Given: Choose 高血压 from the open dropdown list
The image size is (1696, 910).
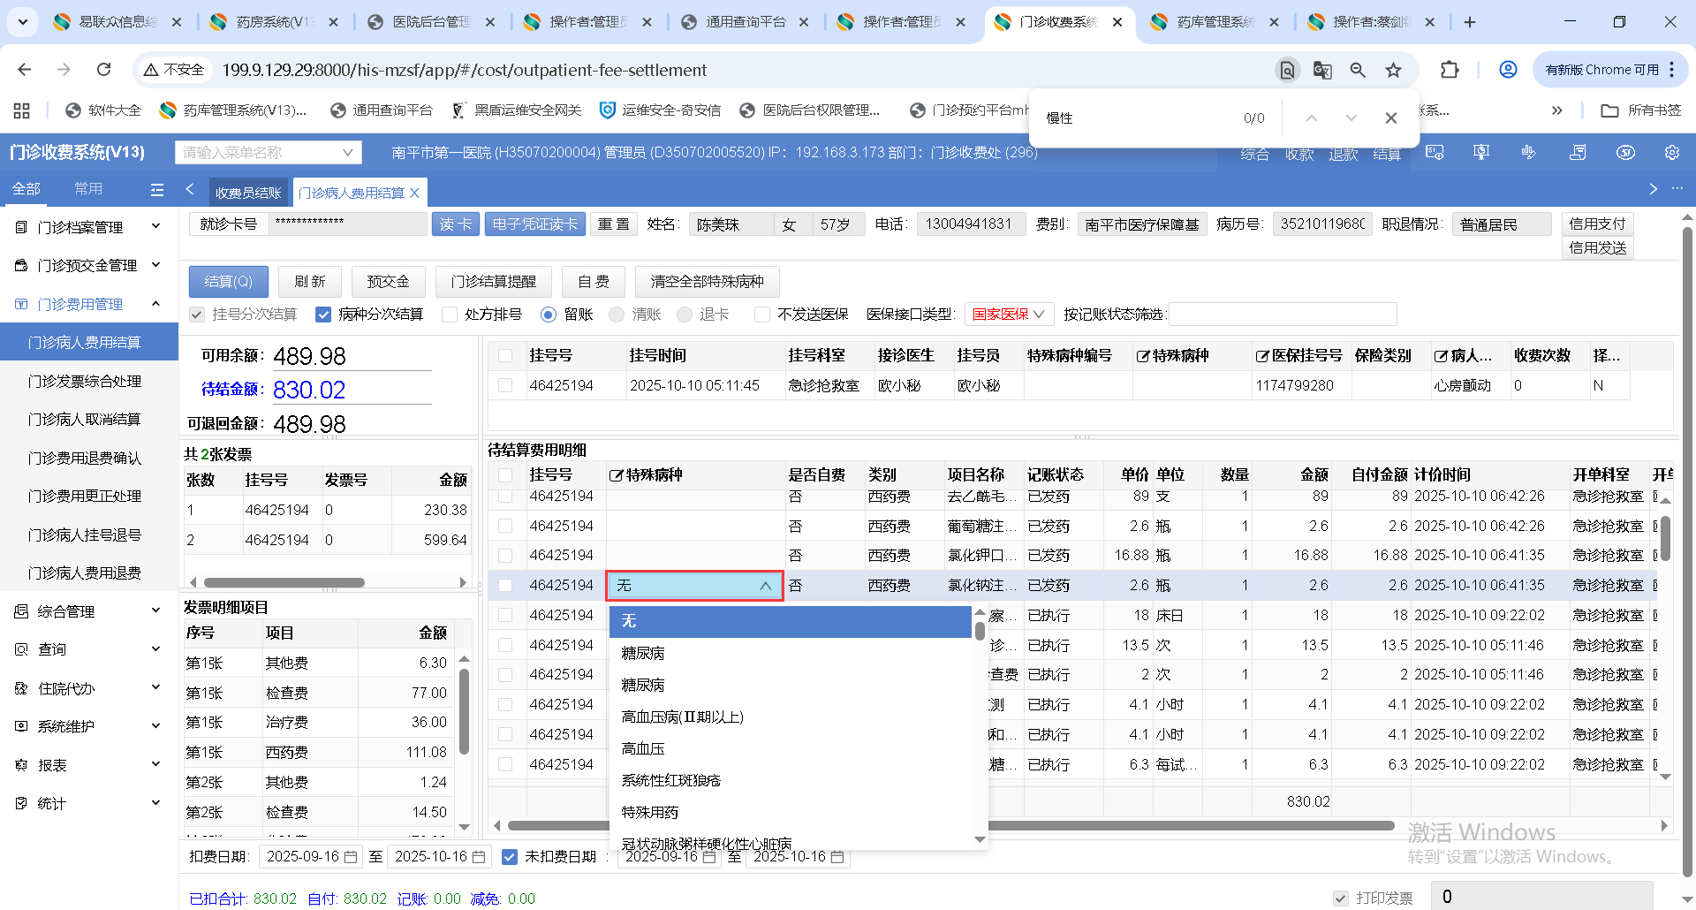Looking at the screenshot, I should pos(643,748).
